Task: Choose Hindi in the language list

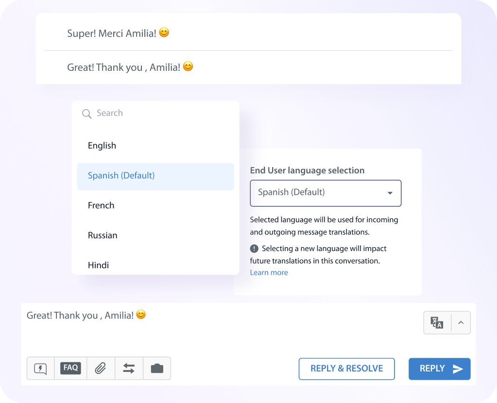Action: coord(98,265)
